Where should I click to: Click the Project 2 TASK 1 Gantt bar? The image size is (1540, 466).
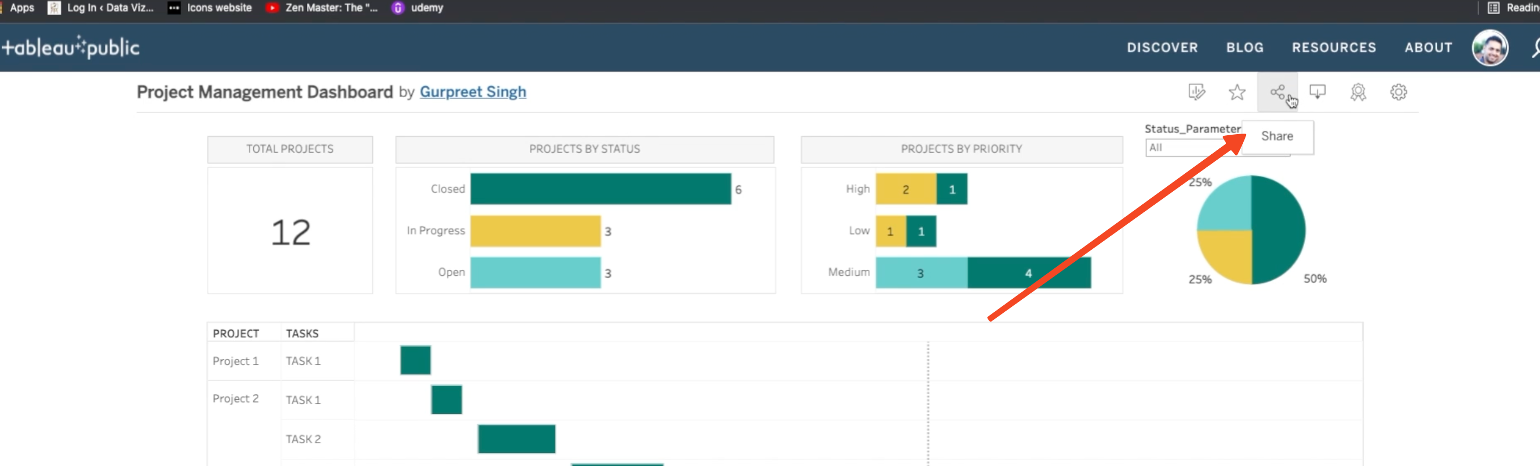tap(447, 400)
